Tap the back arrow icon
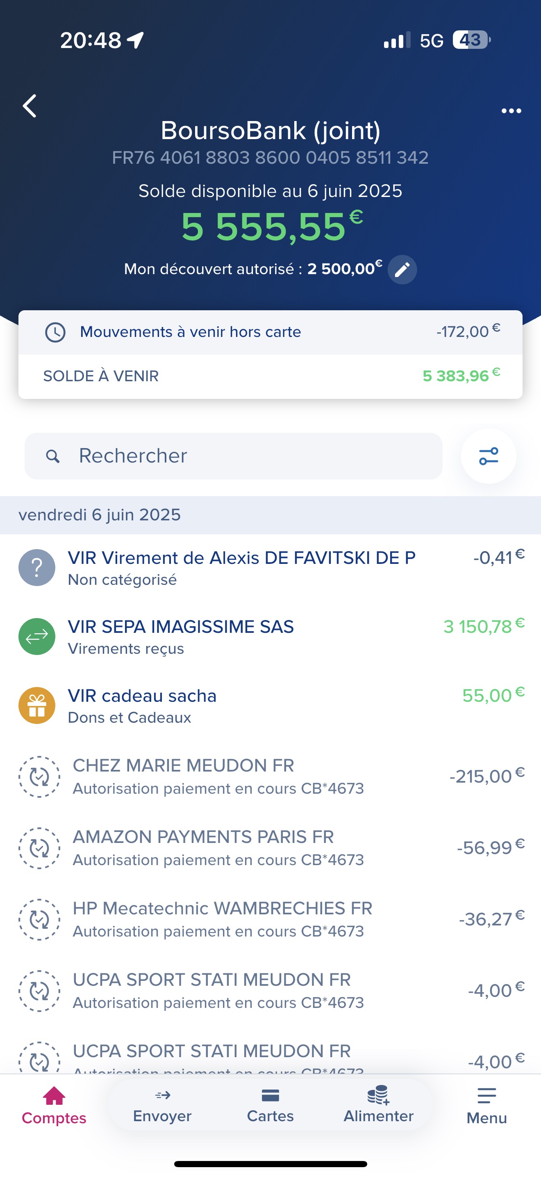 click(30, 106)
